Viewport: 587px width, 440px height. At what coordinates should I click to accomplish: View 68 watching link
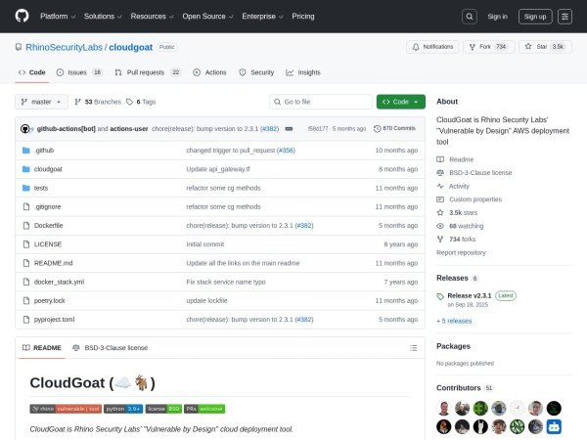point(460,226)
